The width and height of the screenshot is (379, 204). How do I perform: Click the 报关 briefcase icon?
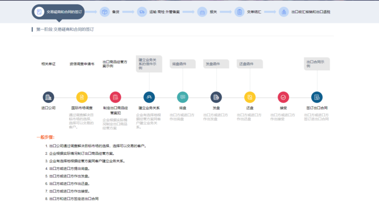click(202, 12)
